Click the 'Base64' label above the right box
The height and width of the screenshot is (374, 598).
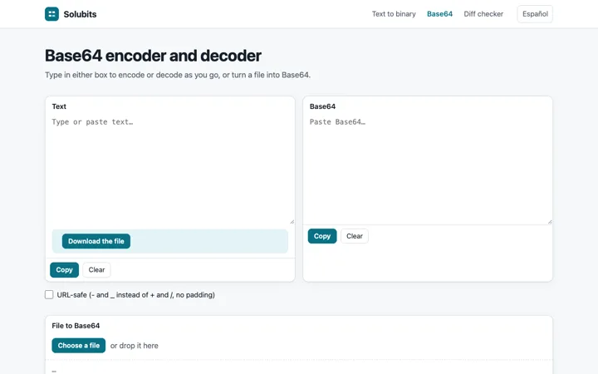click(x=322, y=106)
